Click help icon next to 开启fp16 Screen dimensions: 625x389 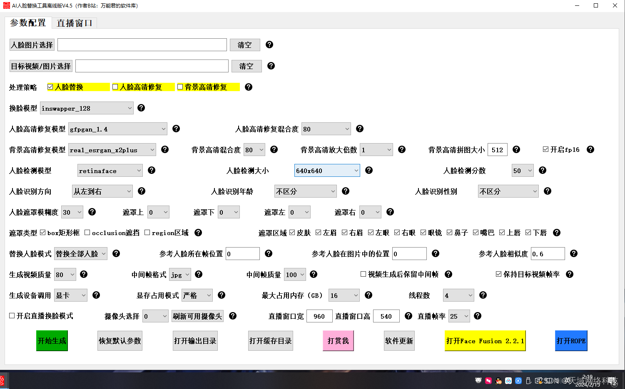[590, 149]
